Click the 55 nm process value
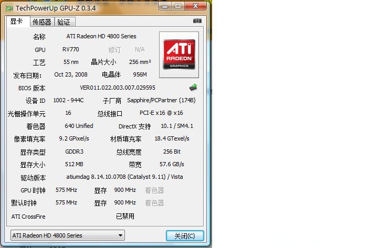Screen dimensions: 378x248 (71, 62)
